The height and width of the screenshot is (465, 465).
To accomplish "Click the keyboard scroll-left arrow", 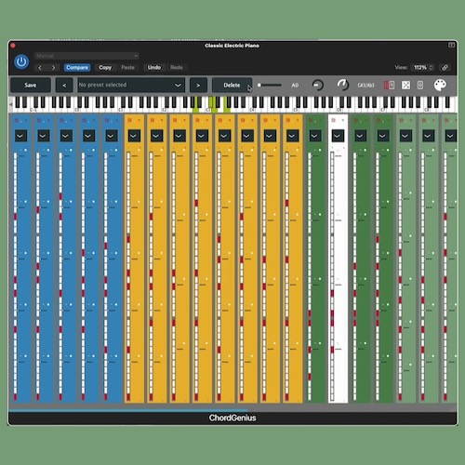I will (x=10, y=104).
